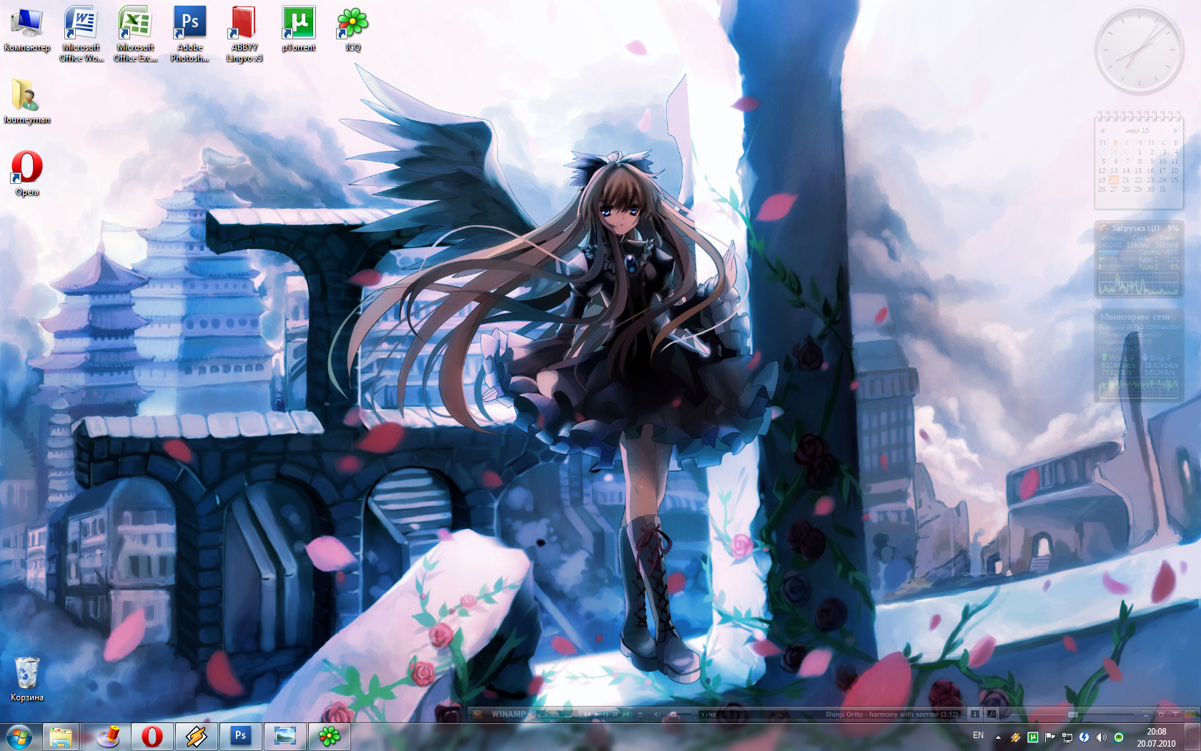The image size is (1201, 751).
Task: Launch the Microsoft Office Word shortcut
Action: 81,34
